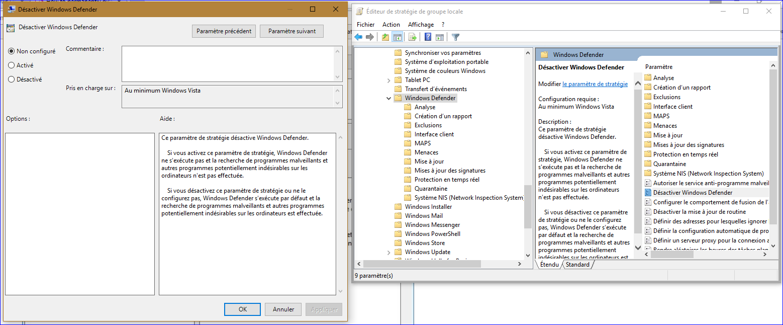783x325 pixels.
Task: Click the Export list toolbar icon
Action: click(x=413, y=37)
